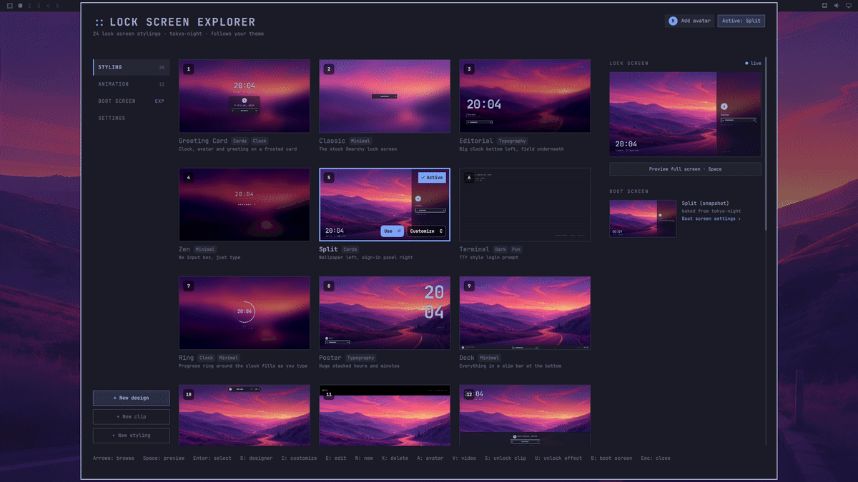Select styling thumbnail number 12
The height and width of the screenshot is (482, 858).
(525, 415)
